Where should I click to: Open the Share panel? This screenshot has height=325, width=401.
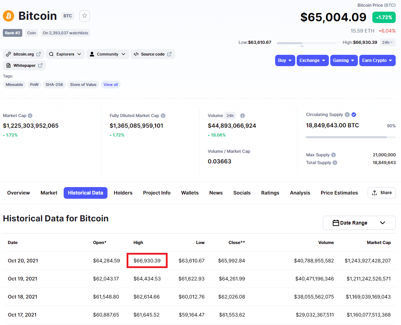382,193
